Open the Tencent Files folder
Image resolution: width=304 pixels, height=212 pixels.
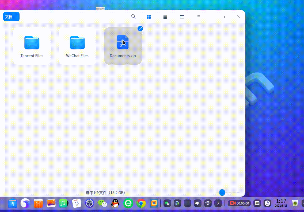[x=32, y=46]
